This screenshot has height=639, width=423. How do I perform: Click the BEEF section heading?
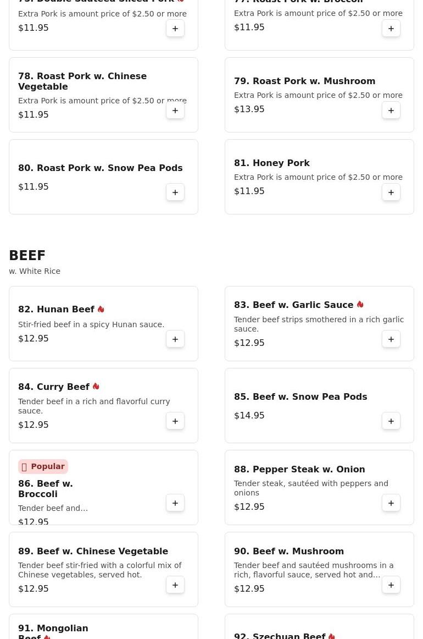(27, 256)
